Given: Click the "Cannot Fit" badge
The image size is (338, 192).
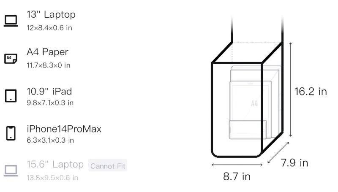Looking at the screenshot, I should (x=108, y=165).
